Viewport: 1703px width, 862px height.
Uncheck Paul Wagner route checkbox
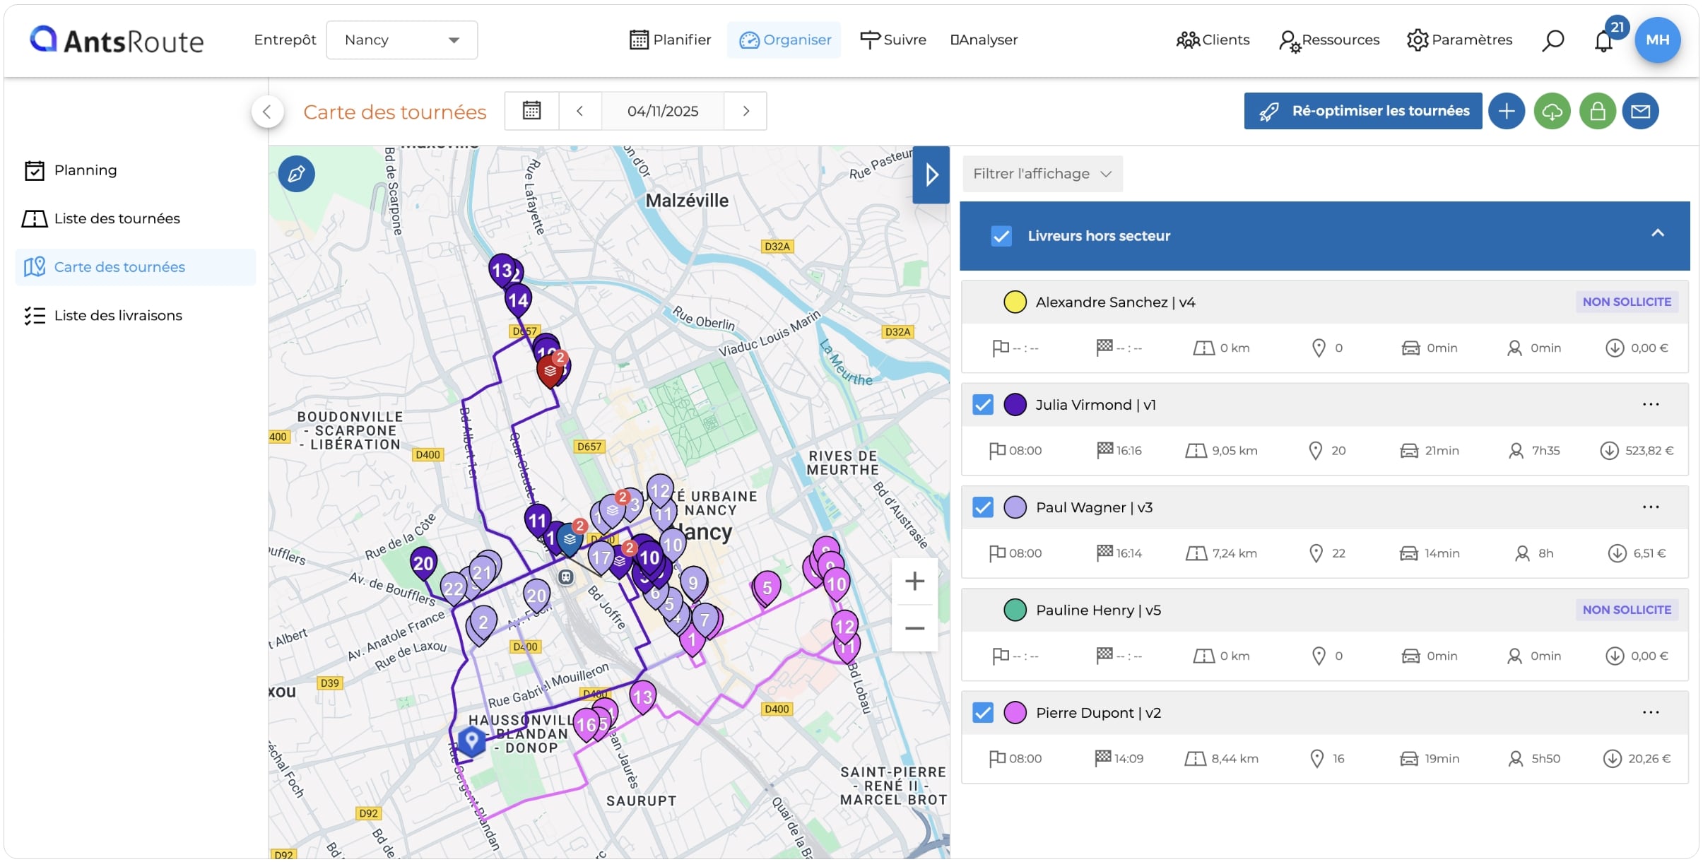coord(983,507)
